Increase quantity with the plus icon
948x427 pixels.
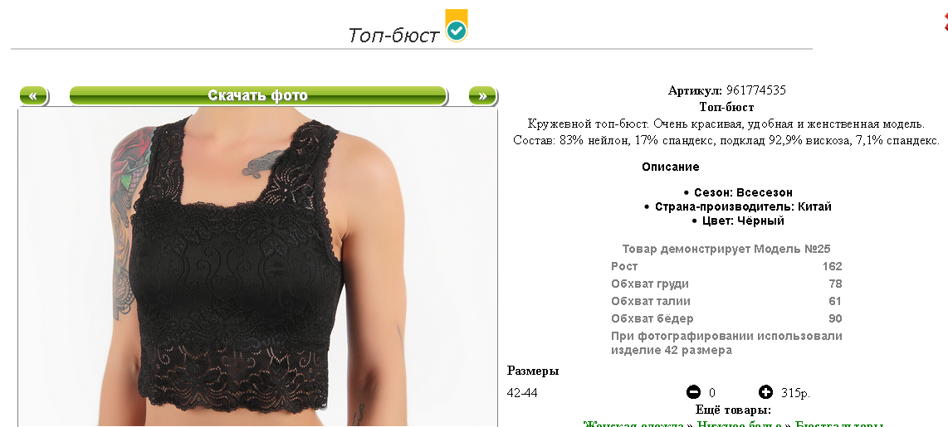[765, 392]
